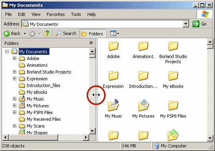Close the Folders pane

coord(91,43)
